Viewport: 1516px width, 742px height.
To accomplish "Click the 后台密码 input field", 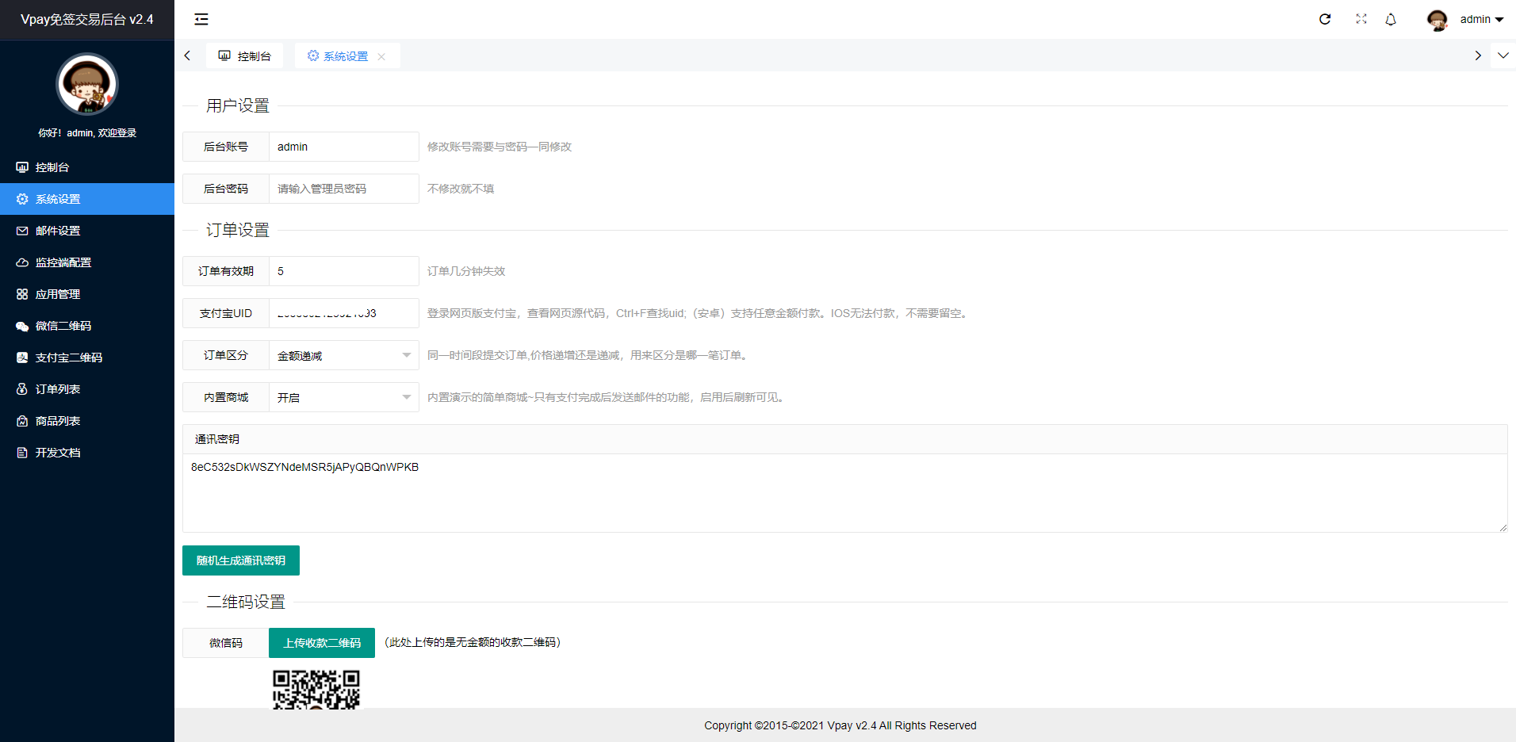I will tap(343, 189).
